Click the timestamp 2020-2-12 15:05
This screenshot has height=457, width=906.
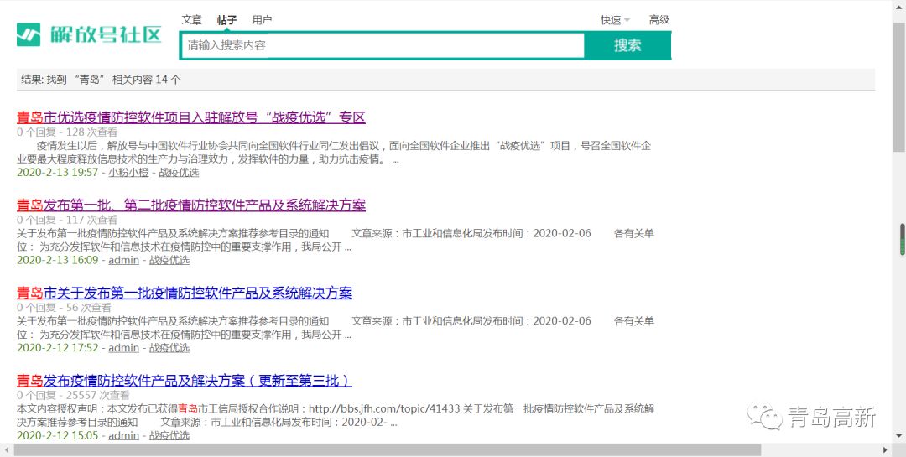pyautogui.click(x=58, y=436)
